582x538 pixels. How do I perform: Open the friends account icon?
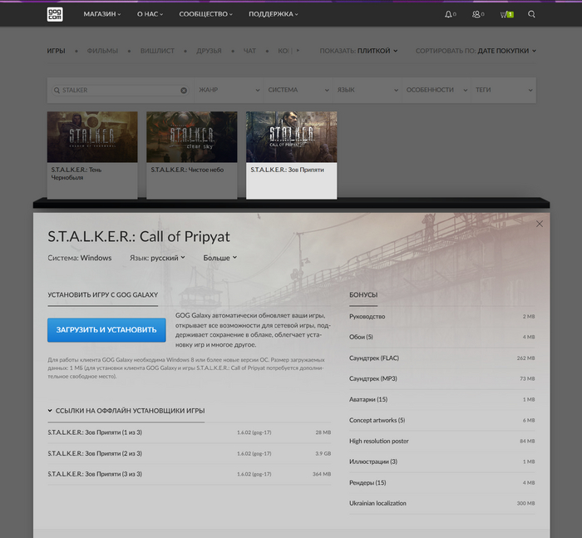pyautogui.click(x=478, y=14)
